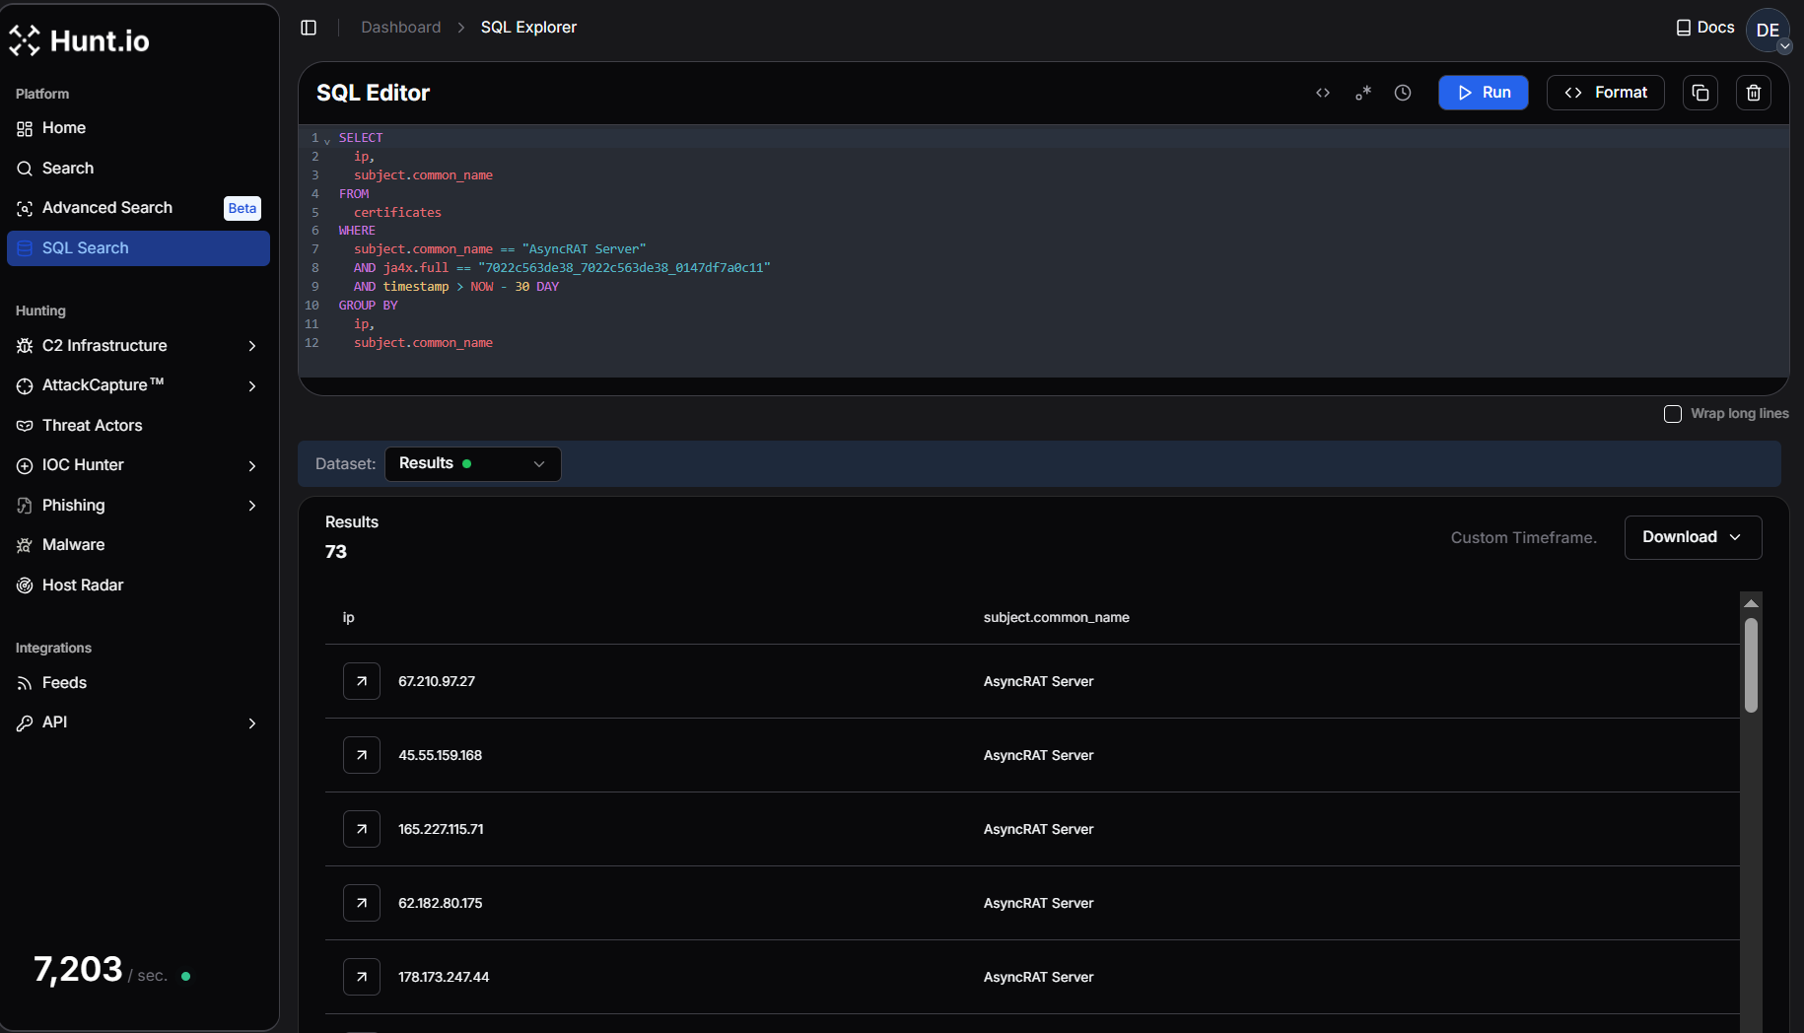
Task: Click the copy query icon
Action: tap(1700, 93)
